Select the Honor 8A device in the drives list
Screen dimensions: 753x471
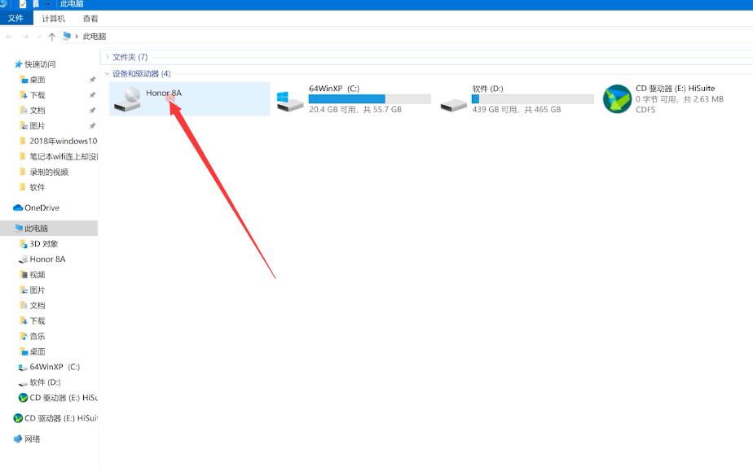189,98
